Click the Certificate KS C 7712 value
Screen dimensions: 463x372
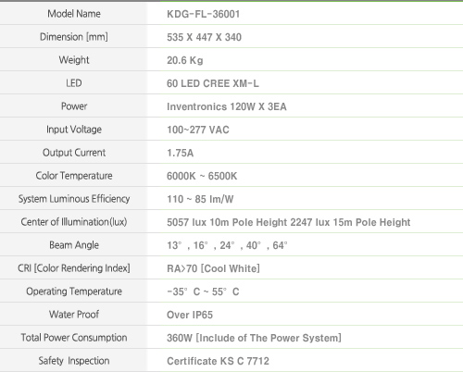pyautogui.click(x=218, y=361)
